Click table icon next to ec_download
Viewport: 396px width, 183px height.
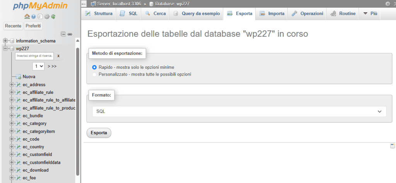tap(18, 170)
